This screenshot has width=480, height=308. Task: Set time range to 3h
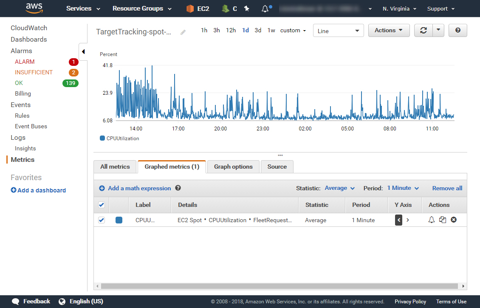pyautogui.click(x=217, y=30)
